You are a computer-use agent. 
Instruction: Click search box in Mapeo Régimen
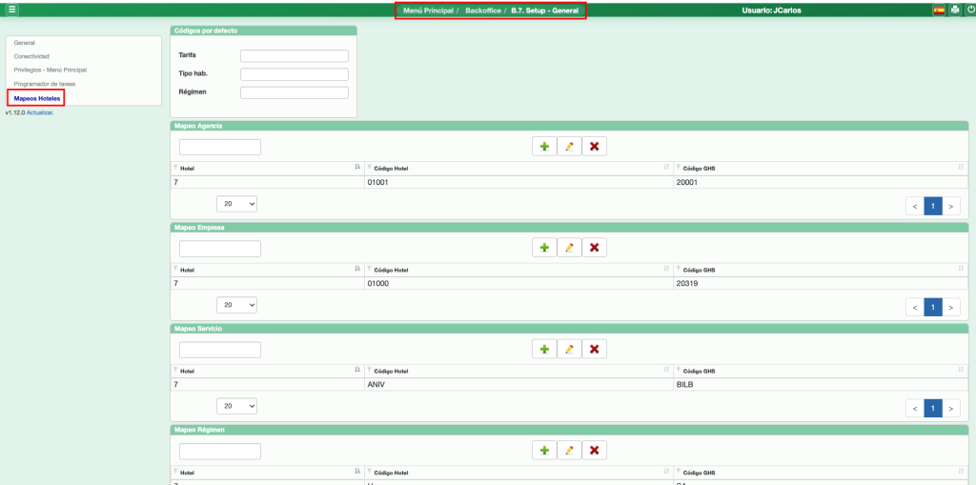pyautogui.click(x=220, y=452)
